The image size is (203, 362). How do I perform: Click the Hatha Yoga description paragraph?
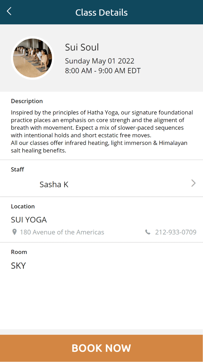(101, 132)
